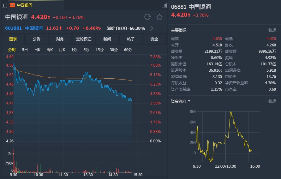Image resolution: width=281 pixels, height=179 pixels.
Task: Open the 帖子 tab
Action: pyautogui.click(x=131, y=39)
